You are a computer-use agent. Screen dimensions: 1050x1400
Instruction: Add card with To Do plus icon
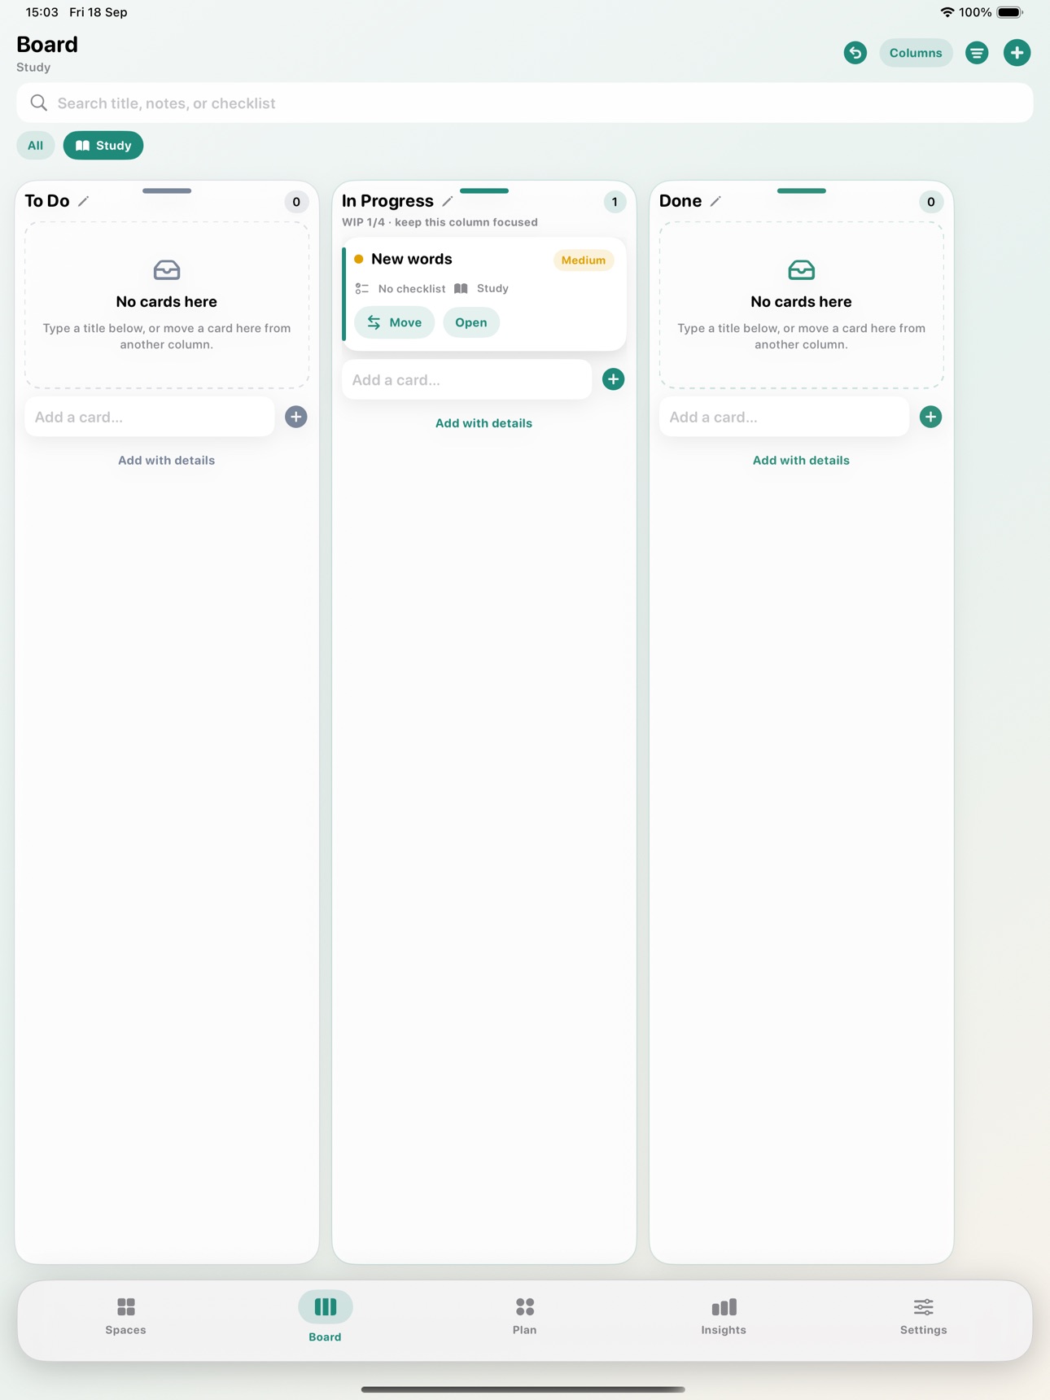[x=296, y=417]
